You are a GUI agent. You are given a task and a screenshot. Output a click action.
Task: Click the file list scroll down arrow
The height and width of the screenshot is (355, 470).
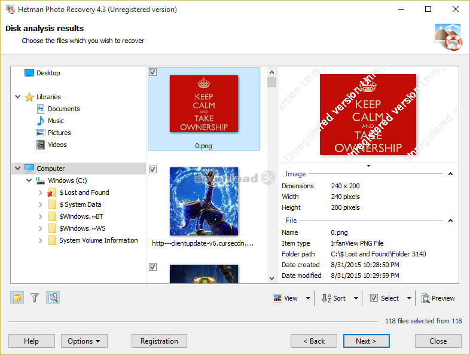click(x=271, y=279)
